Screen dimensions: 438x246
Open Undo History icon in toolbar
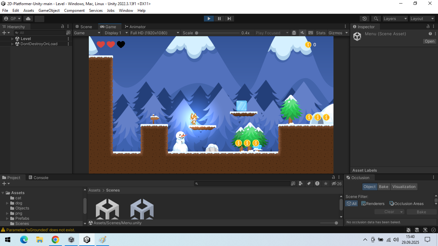[364, 19]
